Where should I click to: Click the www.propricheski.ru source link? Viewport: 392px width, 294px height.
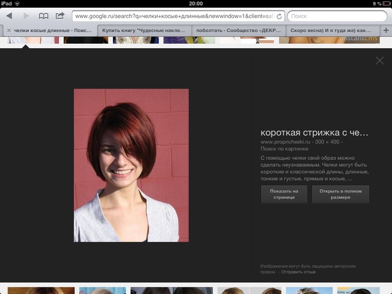click(285, 142)
